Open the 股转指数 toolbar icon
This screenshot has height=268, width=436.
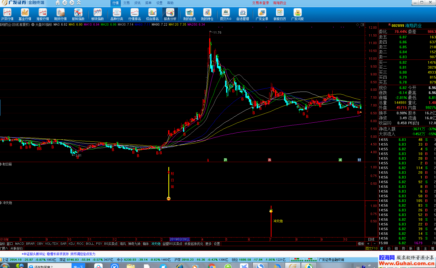pyautogui.click(x=78, y=14)
